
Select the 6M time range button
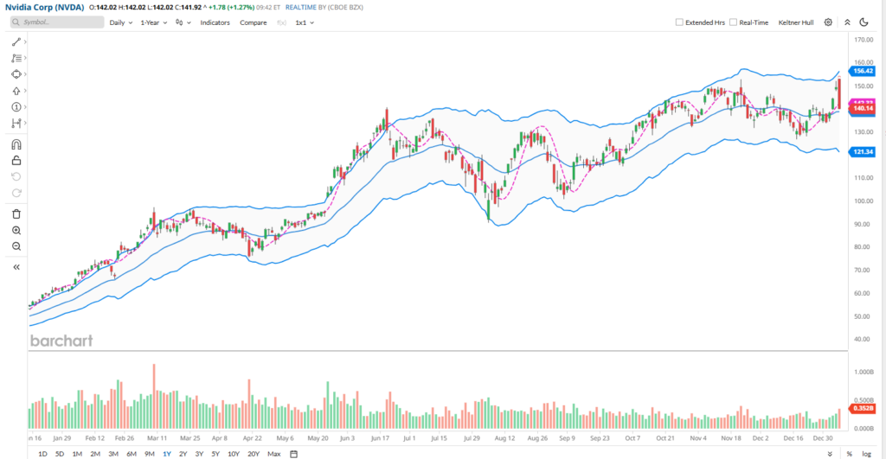pos(132,454)
